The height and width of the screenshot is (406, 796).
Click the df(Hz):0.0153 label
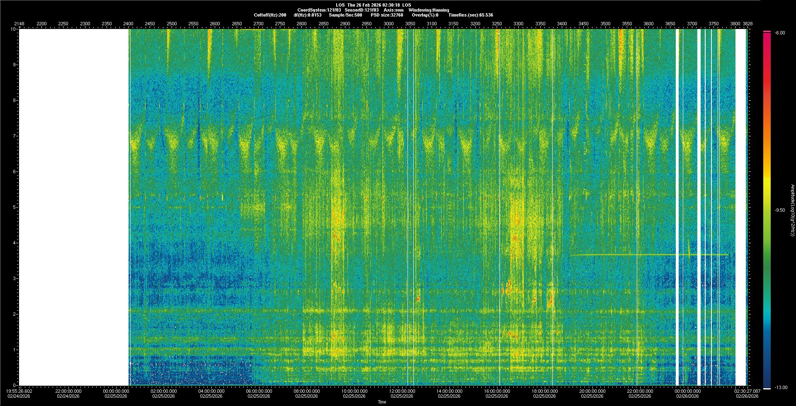[307, 15]
